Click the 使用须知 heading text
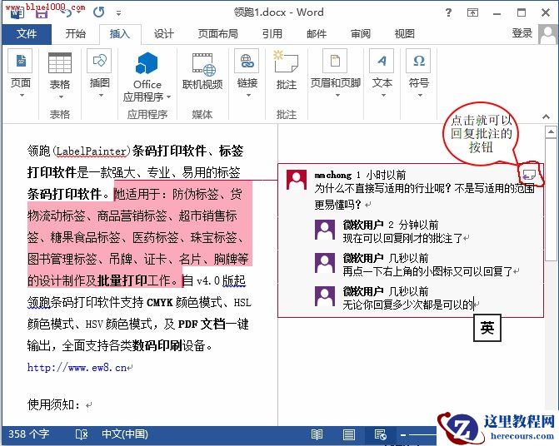Screen dimensions: 559x446 51,404
